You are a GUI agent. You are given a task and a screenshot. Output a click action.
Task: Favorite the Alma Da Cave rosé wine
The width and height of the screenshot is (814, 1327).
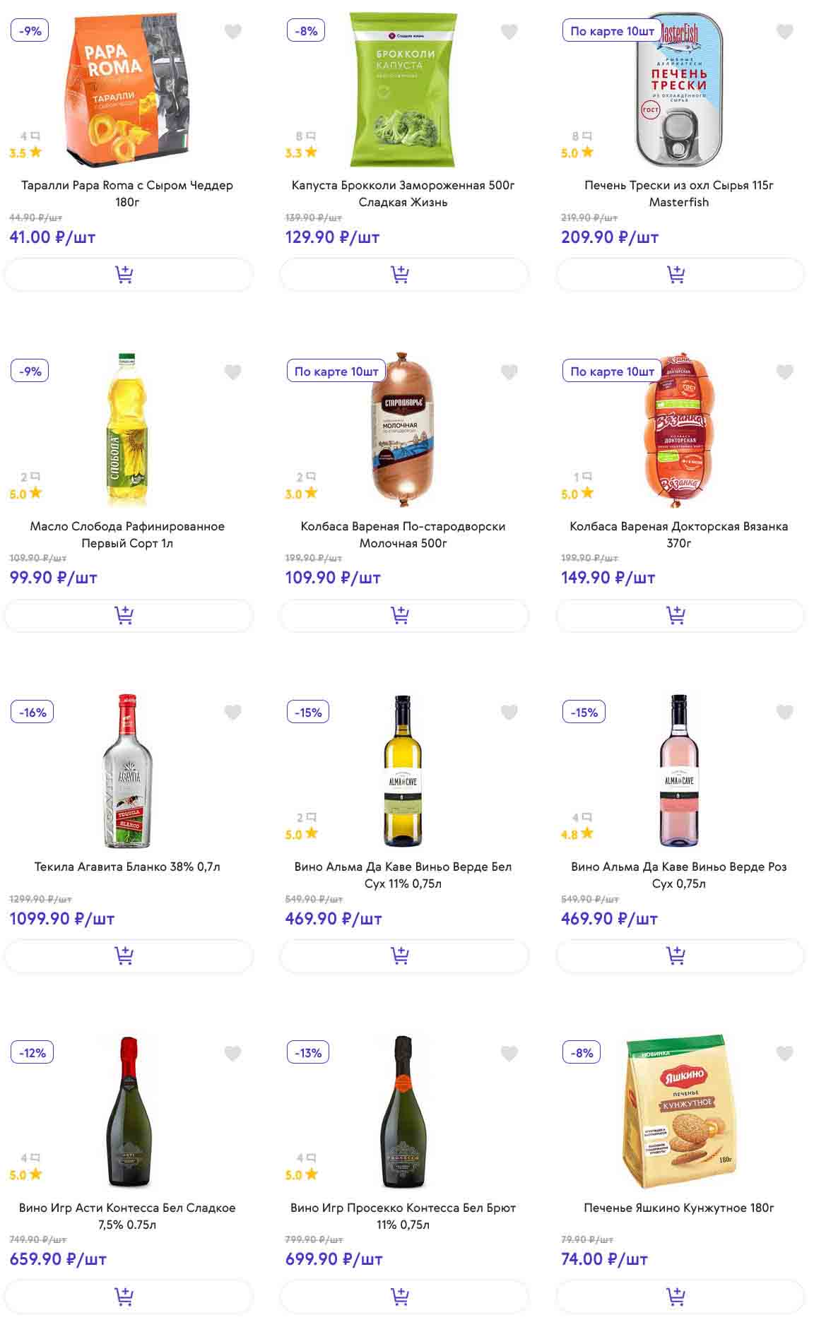pos(784,713)
